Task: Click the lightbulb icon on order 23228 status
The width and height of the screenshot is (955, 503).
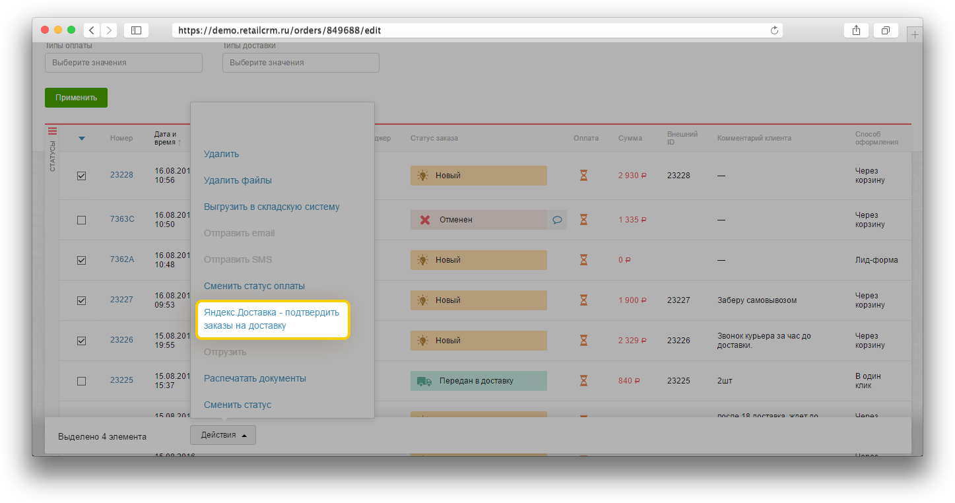Action: pos(422,176)
